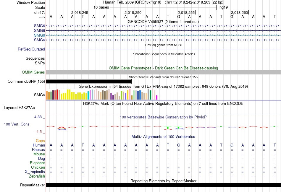
Task: Click the Human Feb. 2009 (GRCh37/hg19) title
Action: tap(132, 2)
